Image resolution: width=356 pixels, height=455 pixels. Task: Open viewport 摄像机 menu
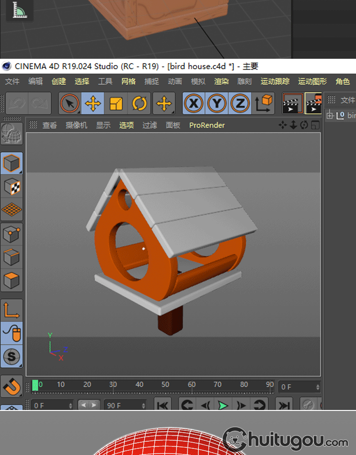click(x=76, y=125)
